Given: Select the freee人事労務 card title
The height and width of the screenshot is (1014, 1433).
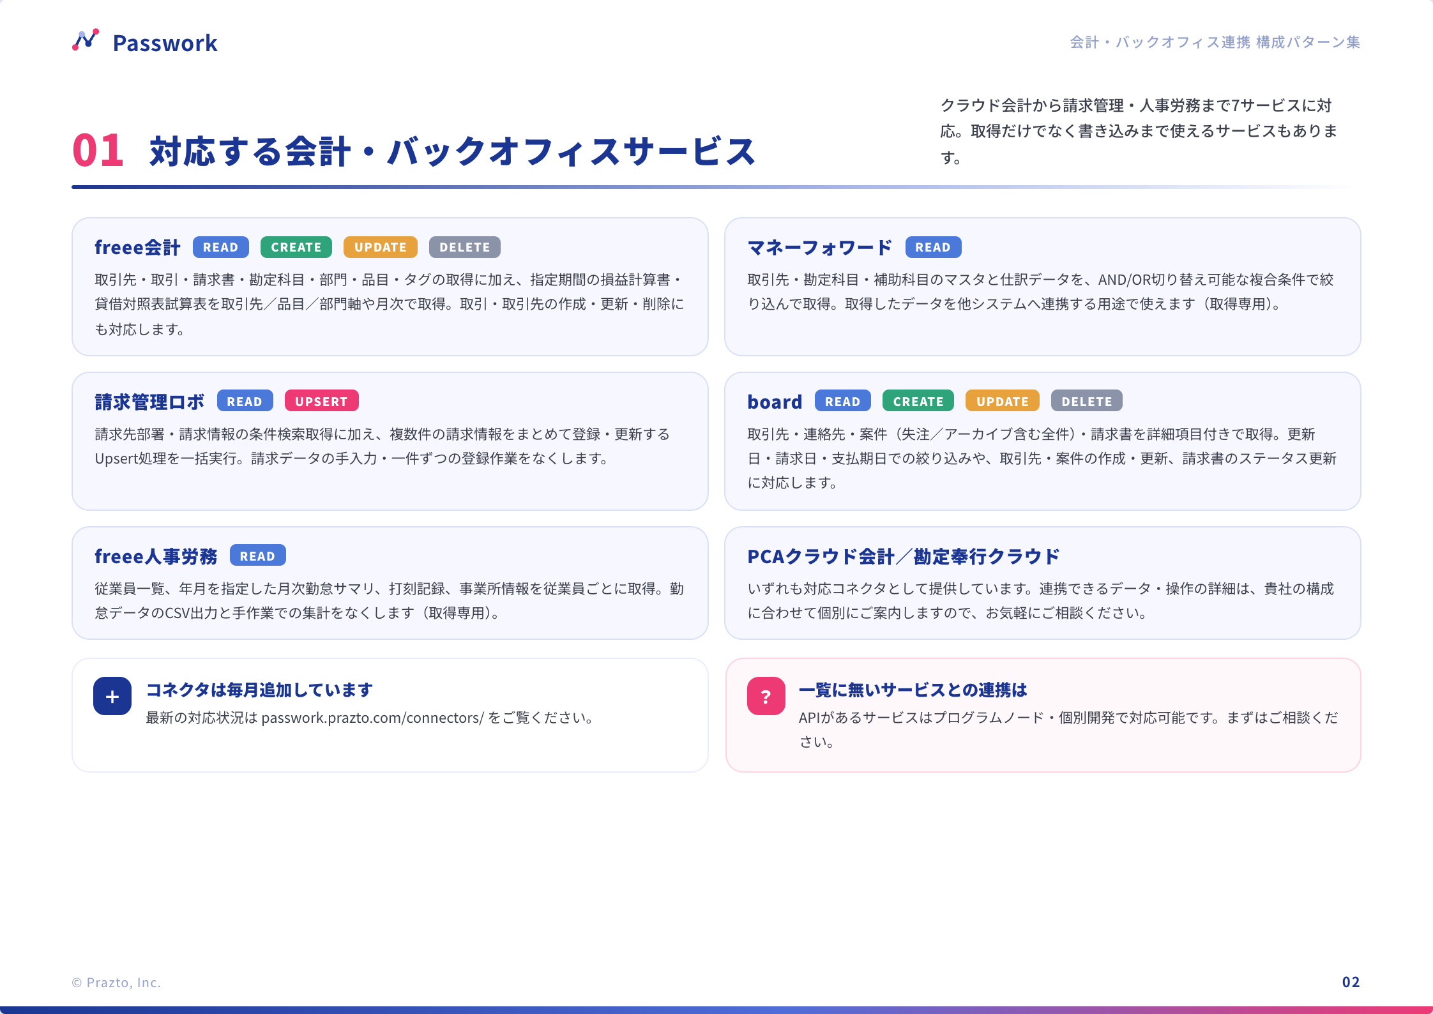Looking at the screenshot, I should tap(156, 557).
